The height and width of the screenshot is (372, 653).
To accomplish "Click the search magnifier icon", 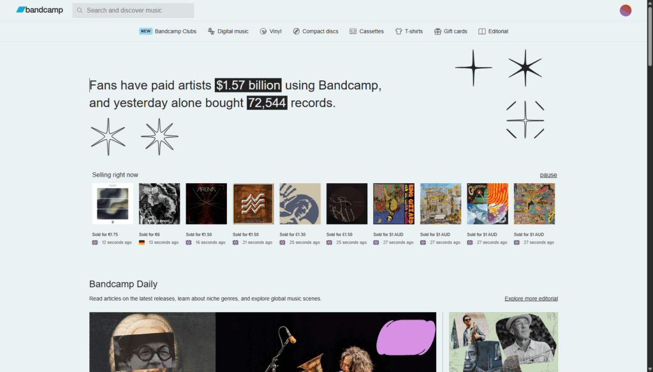I will tap(80, 10).
